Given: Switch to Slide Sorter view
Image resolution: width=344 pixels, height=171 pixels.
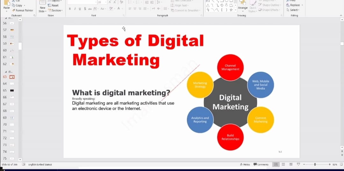Looking at the screenshot, I should pos(283,164).
